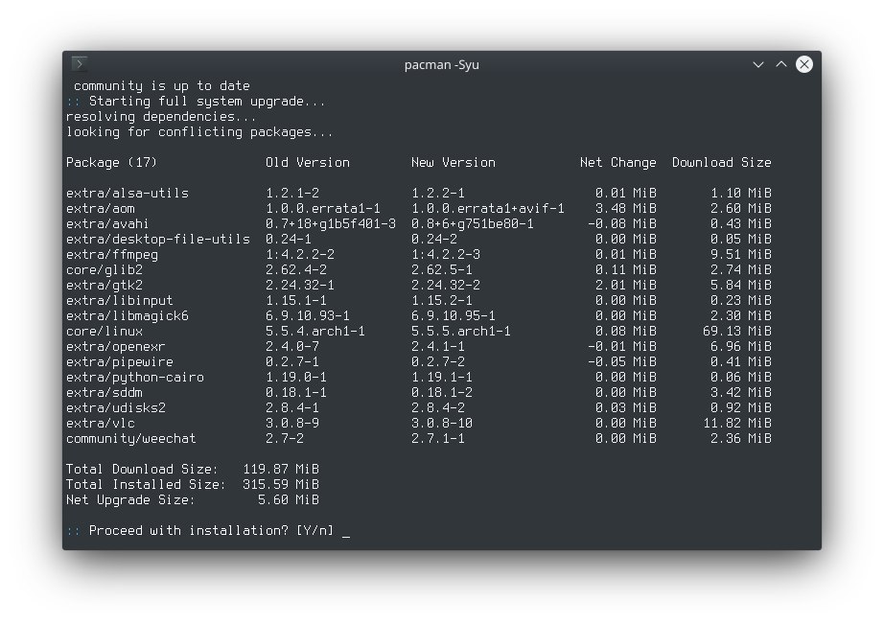Select the extra/python-cairo package name

click(135, 377)
